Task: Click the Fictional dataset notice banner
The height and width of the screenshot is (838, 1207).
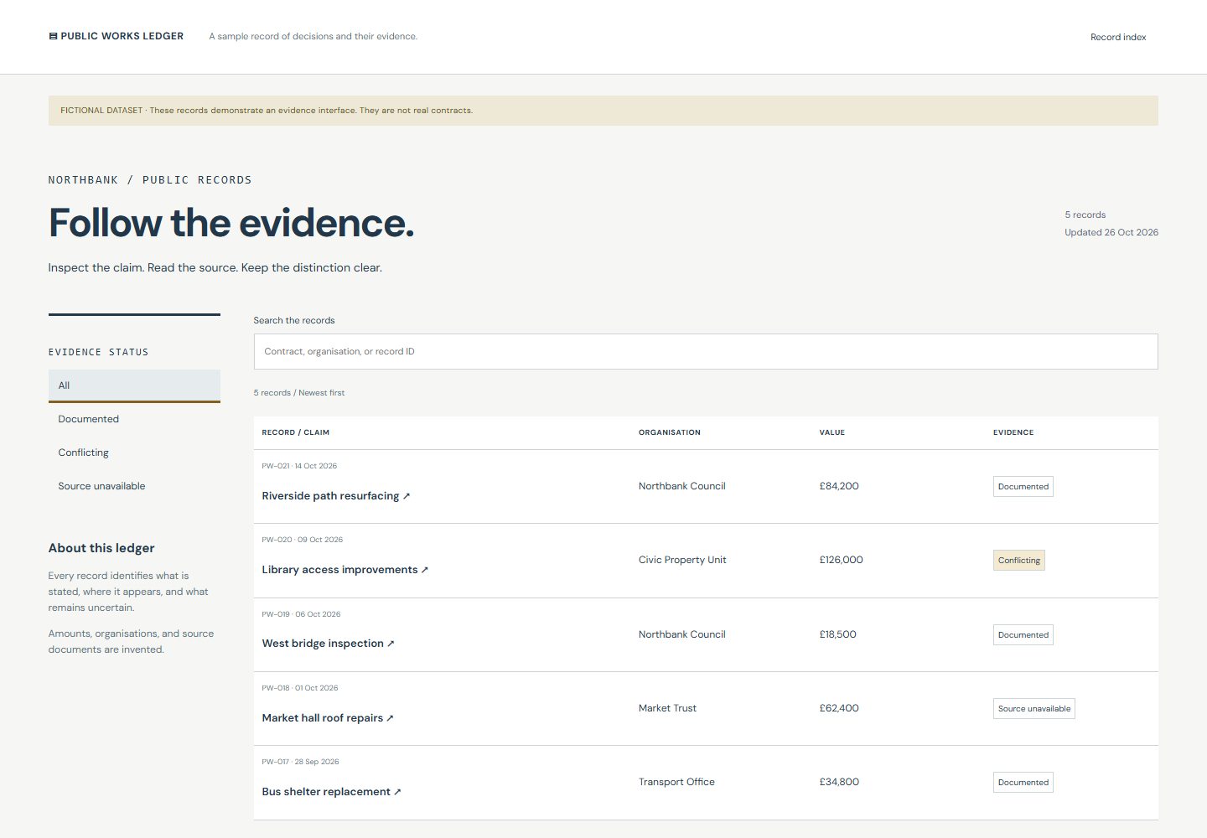Action: pos(603,111)
